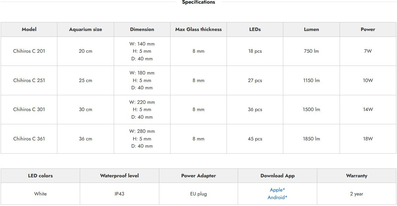Click the IP43 waterproof level value
The width and height of the screenshot is (397, 206).
pyautogui.click(x=119, y=194)
